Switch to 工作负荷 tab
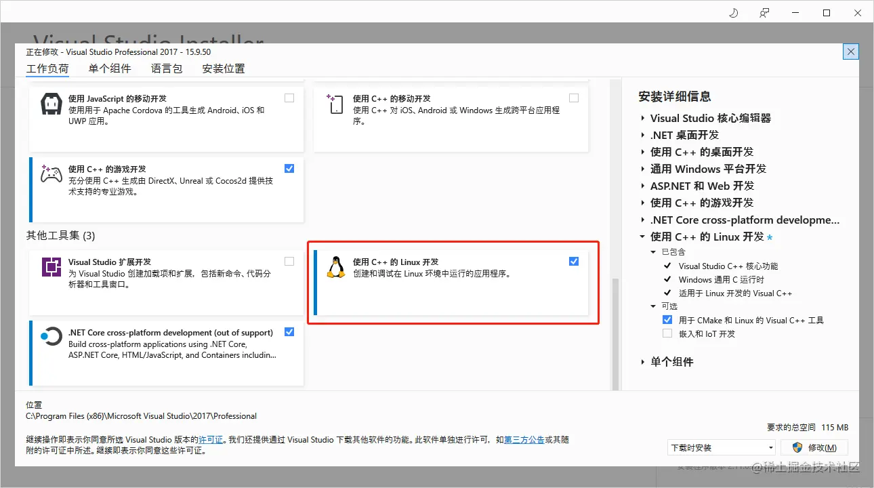Image resolution: width=874 pixels, height=488 pixels. click(47, 68)
